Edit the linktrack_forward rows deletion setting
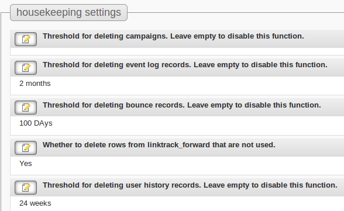This screenshot has height=211, width=344. (26, 148)
